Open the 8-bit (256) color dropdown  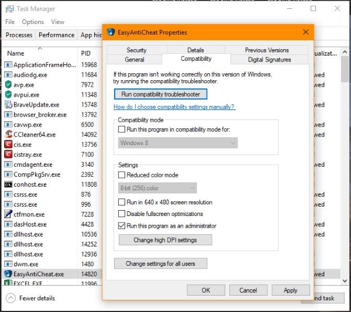[157, 188]
